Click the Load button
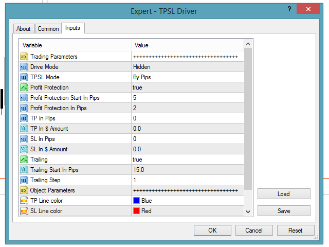Image resolution: width=329 pixels, height=247 pixels. 284,194
